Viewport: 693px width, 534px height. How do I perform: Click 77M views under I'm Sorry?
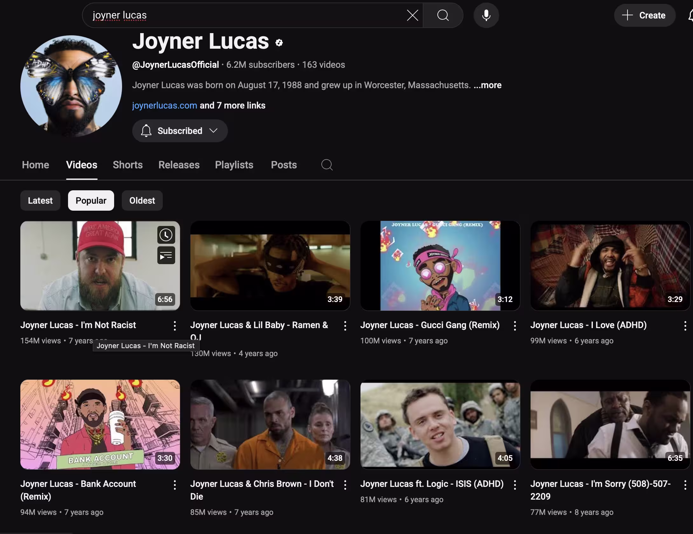548,512
